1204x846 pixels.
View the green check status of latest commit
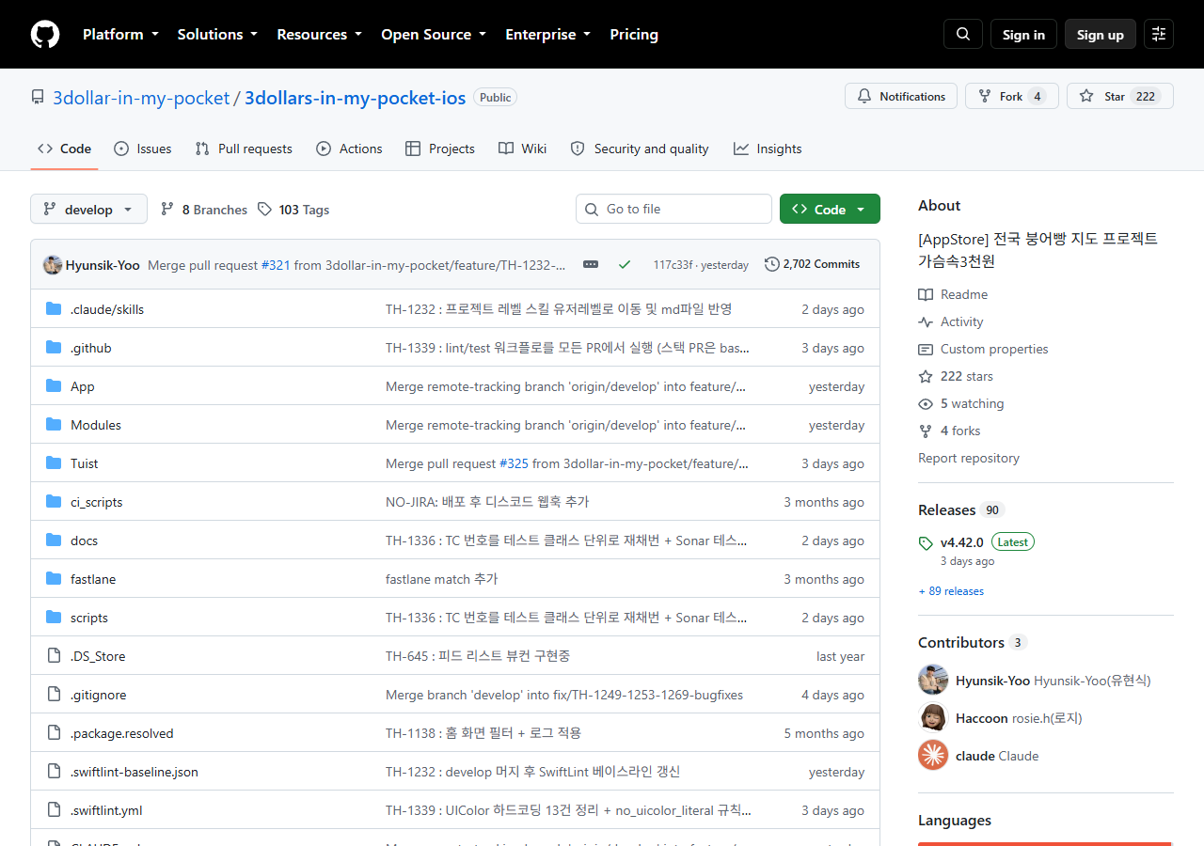click(625, 264)
